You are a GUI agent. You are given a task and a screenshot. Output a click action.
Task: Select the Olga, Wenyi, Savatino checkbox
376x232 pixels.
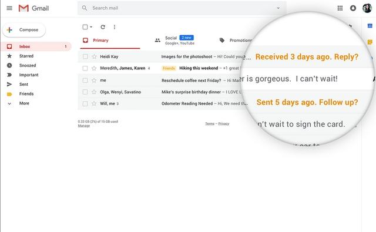point(85,92)
